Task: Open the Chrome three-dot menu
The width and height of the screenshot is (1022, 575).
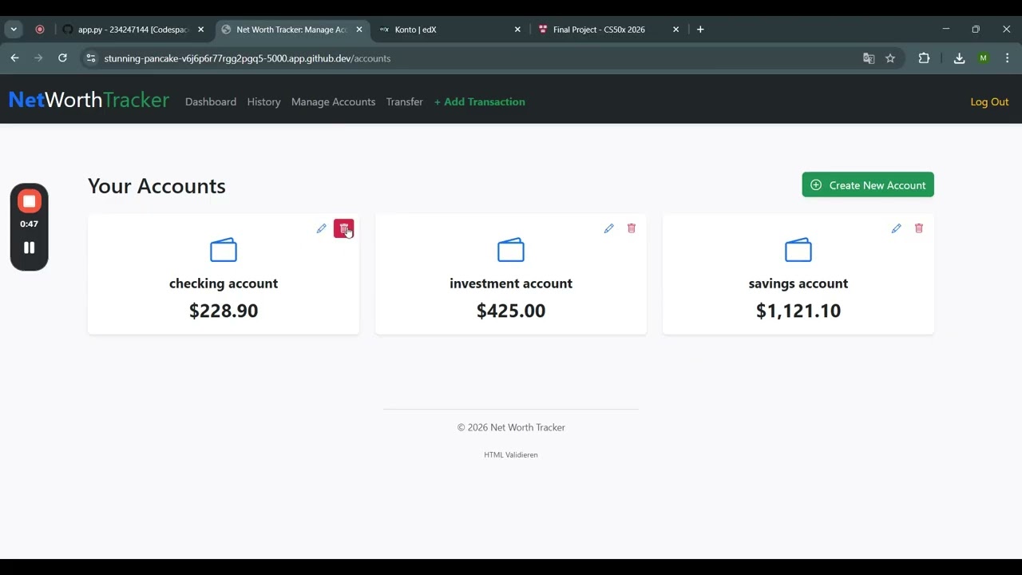Action: click(x=1008, y=58)
